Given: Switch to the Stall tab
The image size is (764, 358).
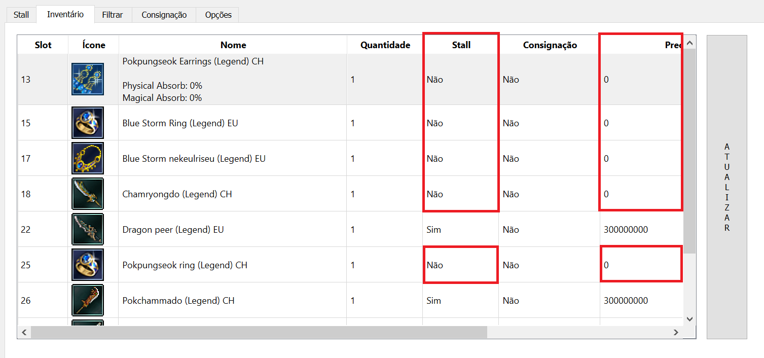Looking at the screenshot, I should click(21, 15).
